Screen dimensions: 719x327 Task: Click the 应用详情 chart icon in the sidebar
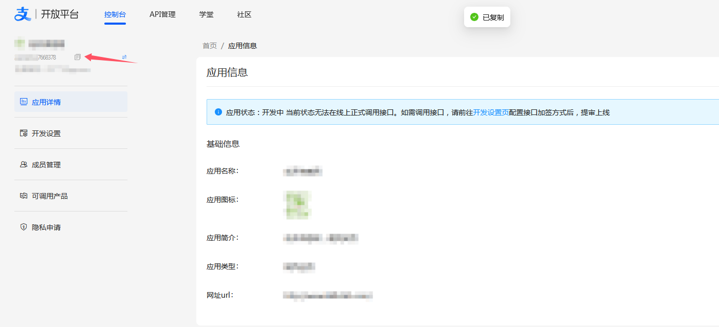tap(24, 102)
